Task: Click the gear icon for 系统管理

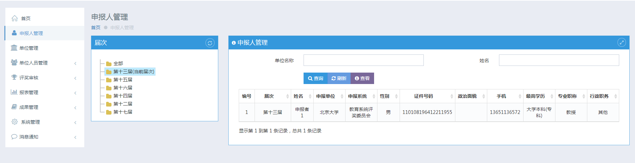Action: (x=14, y=122)
